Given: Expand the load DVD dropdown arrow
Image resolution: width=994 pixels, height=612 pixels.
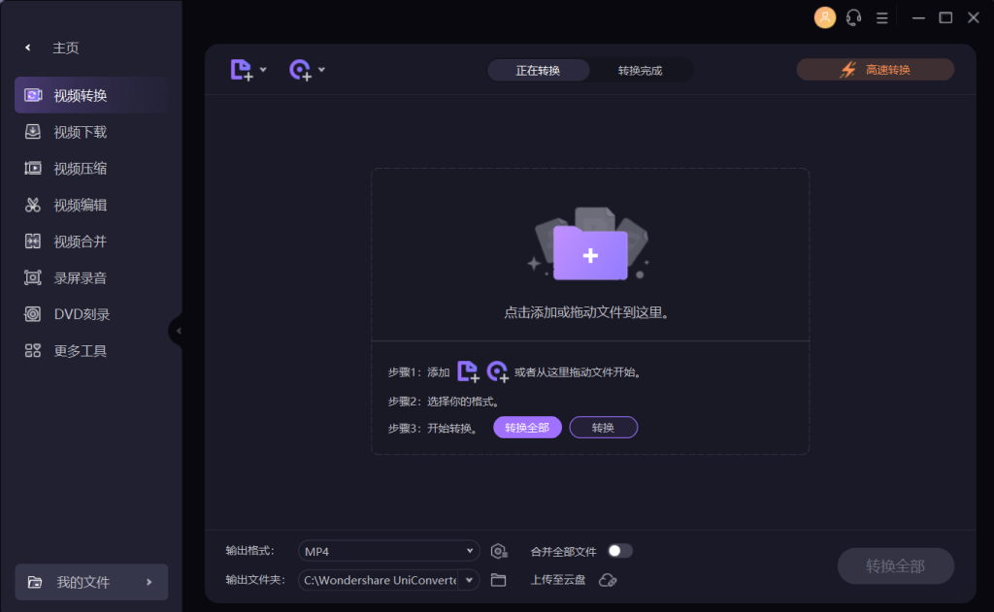Looking at the screenshot, I should pos(321,70).
